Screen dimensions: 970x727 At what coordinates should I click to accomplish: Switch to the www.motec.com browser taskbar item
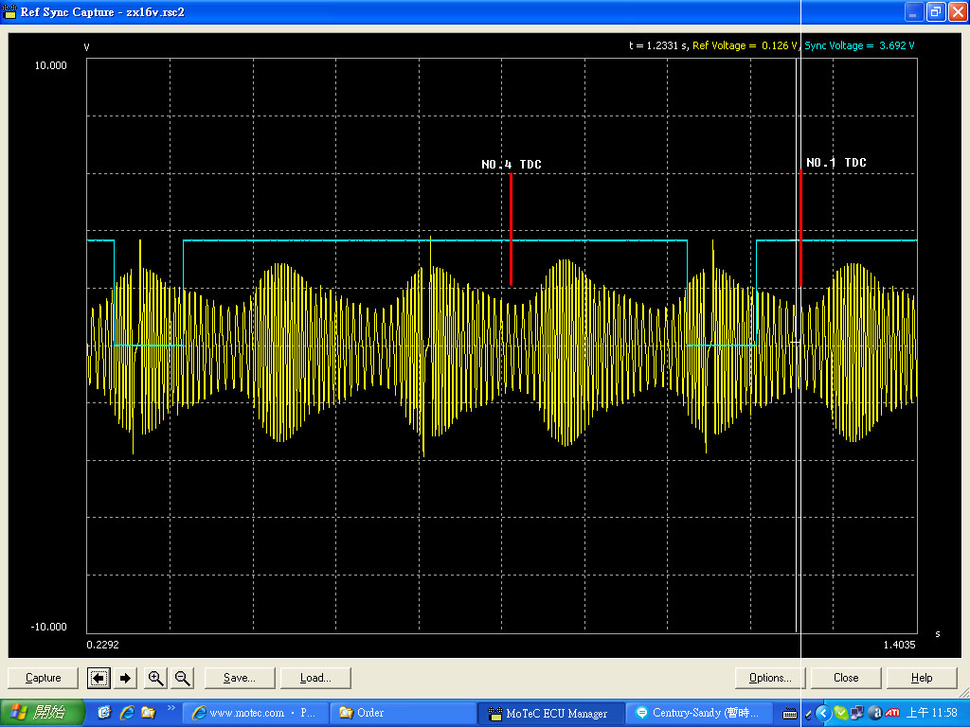tap(254, 713)
